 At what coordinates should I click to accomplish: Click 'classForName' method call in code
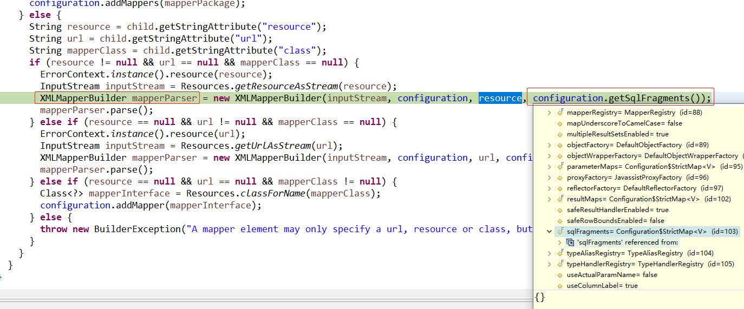[273, 193]
